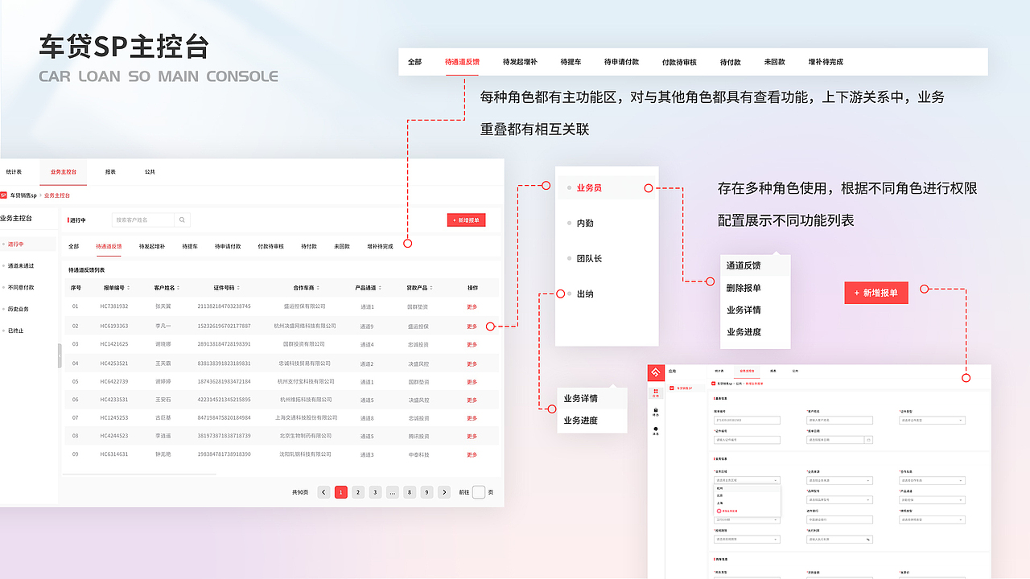The image size is (1030, 579).
Task: Collapse the left sidebar using the edge handle
Action: coord(60,356)
